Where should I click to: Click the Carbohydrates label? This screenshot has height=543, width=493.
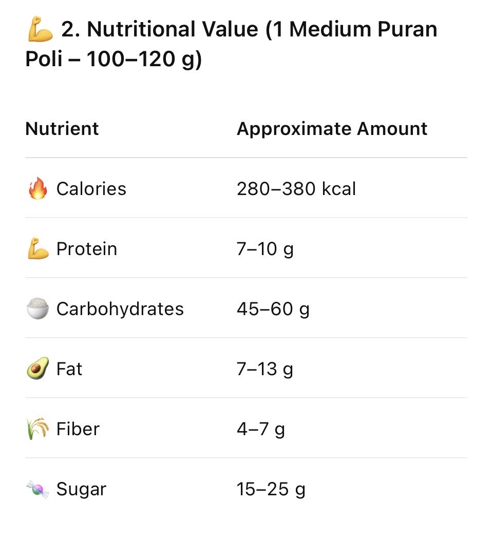pos(120,309)
